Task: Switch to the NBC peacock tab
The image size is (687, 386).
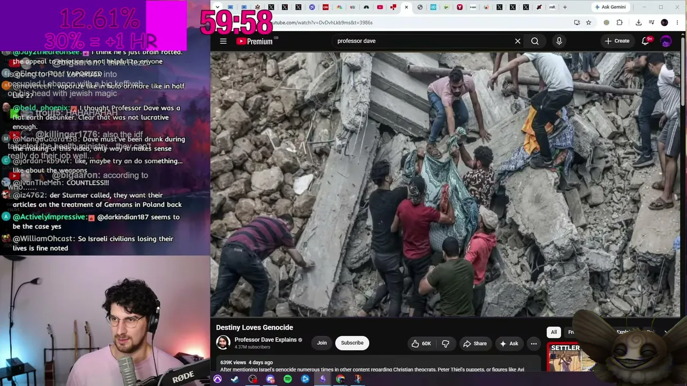Action: 339,7
